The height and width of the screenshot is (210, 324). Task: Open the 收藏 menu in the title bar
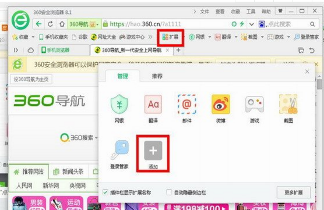point(235,12)
